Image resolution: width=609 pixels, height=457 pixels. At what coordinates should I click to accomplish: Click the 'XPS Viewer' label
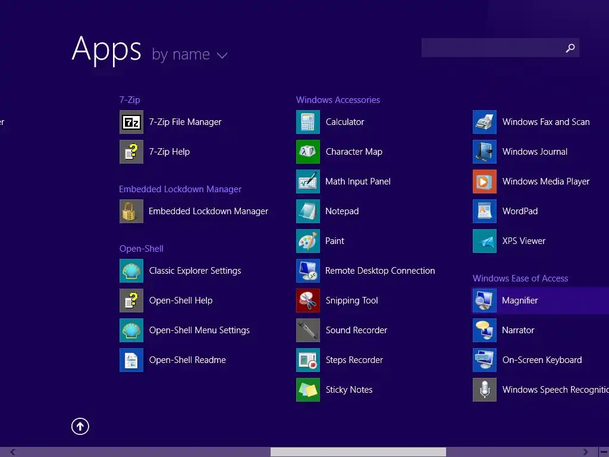(523, 241)
